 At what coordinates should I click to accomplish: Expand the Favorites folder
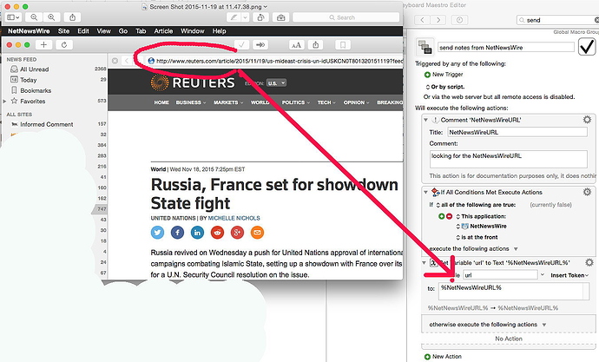click(x=4, y=102)
